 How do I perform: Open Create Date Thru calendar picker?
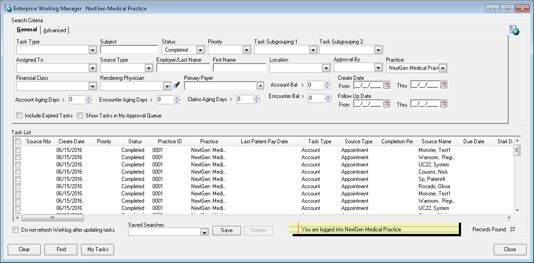pyautogui.click(x=443, y=85)
